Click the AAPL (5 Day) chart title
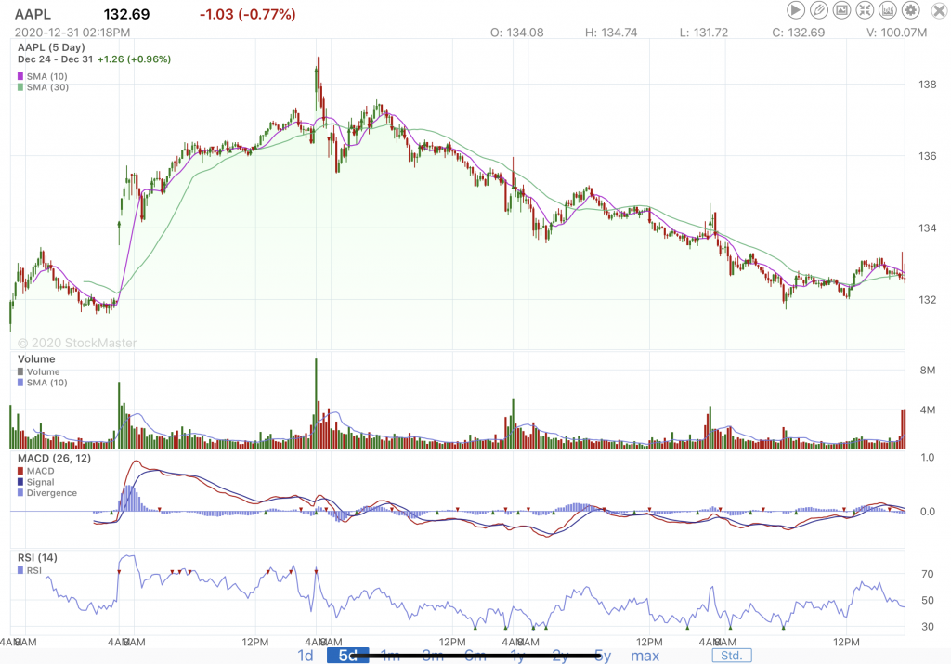Image resolution: width=951 pixels, height=664 pixels. (x=51, y=46)
